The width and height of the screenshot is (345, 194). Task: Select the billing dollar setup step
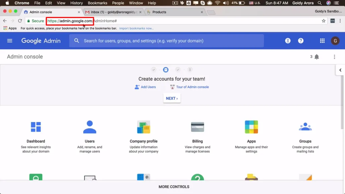coord(190,70)
